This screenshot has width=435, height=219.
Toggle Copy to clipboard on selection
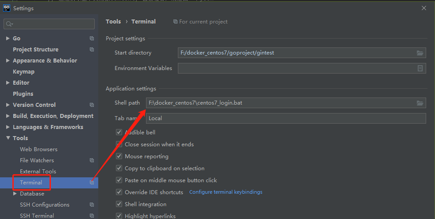pyautogui.click(x=119, y=168)
